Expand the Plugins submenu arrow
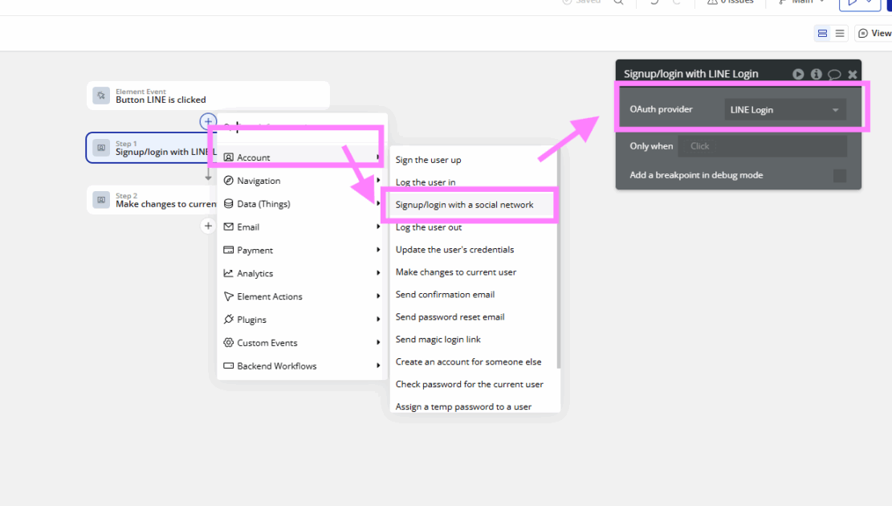This screenshot has height=506, width=892. pos(378,320)
